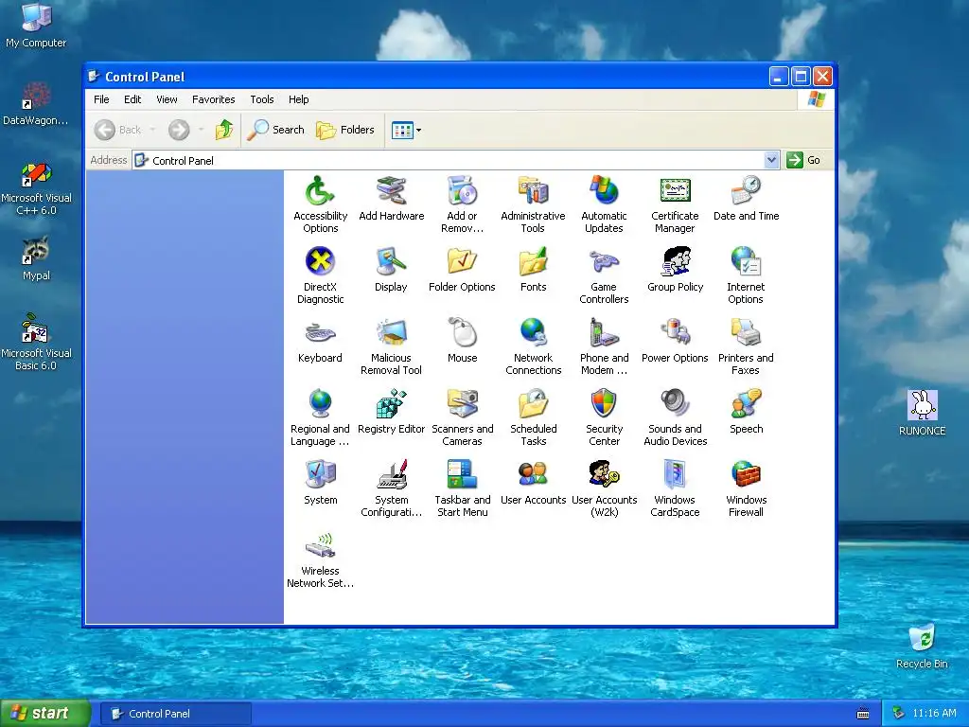Select the Fonts folder icon
The height and width of the screenshot is (727, 969).
533,261
